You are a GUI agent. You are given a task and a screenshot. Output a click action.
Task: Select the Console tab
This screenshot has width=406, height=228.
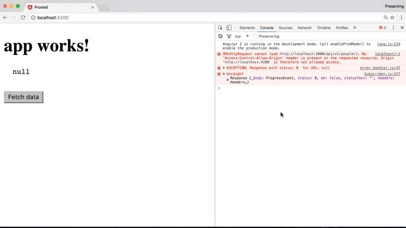(266, 28)
